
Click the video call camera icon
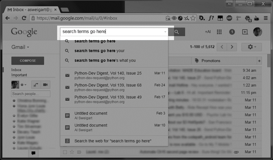point(45,85)
